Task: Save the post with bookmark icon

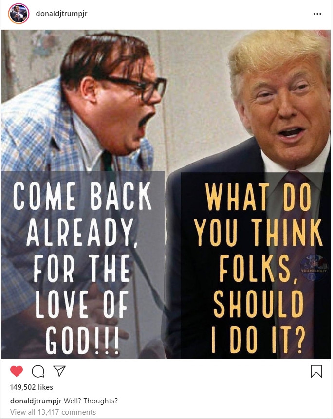Action: pyautogui.click(x=316, y=371)
